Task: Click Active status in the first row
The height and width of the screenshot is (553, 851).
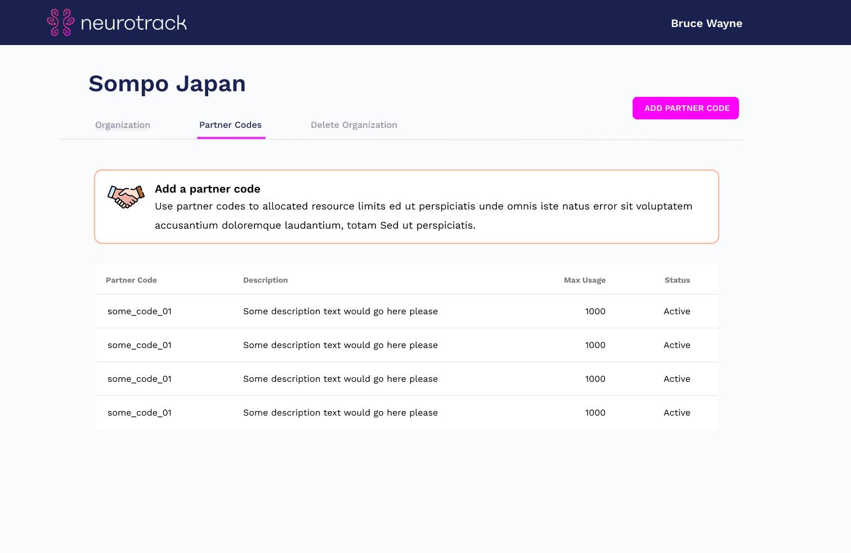Action: click(677, 311)
